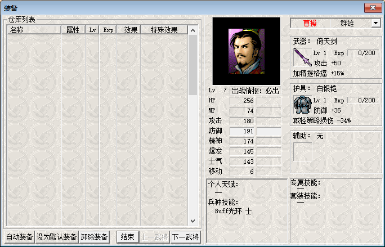Screen dimensions: 385x247
Task: Click the 士气 value 143
Action: pyautogui.click(x=242, y=161)
